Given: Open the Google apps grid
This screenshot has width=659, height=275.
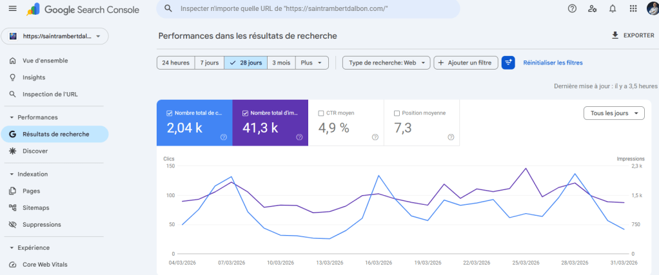Looking at the screenshot, I should (633, 8).
